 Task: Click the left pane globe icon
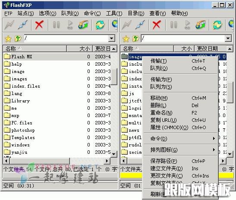point(115,25)
